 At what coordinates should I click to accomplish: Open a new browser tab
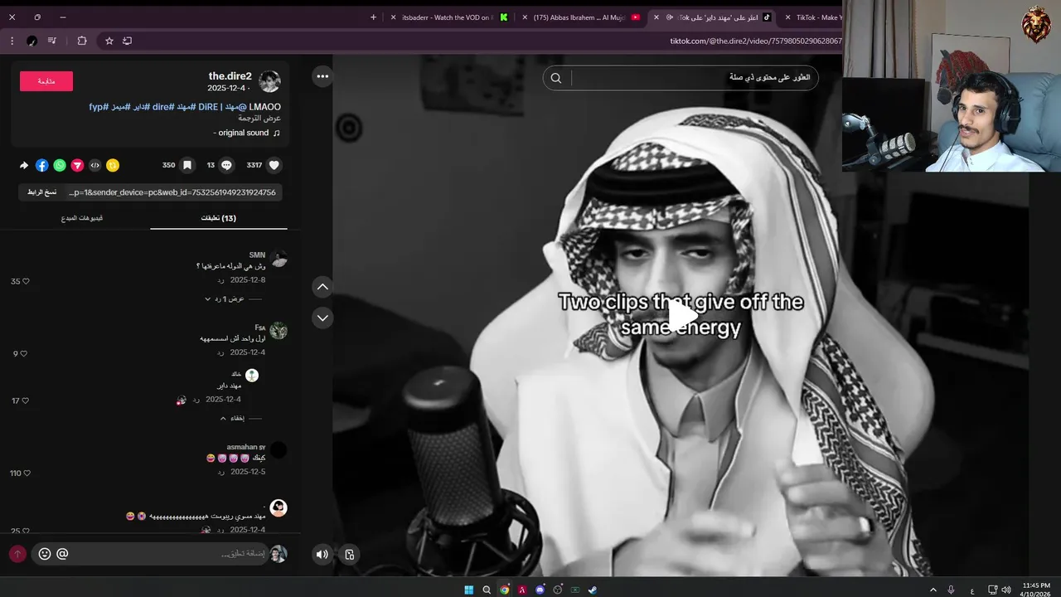click(x=373, y=17)
